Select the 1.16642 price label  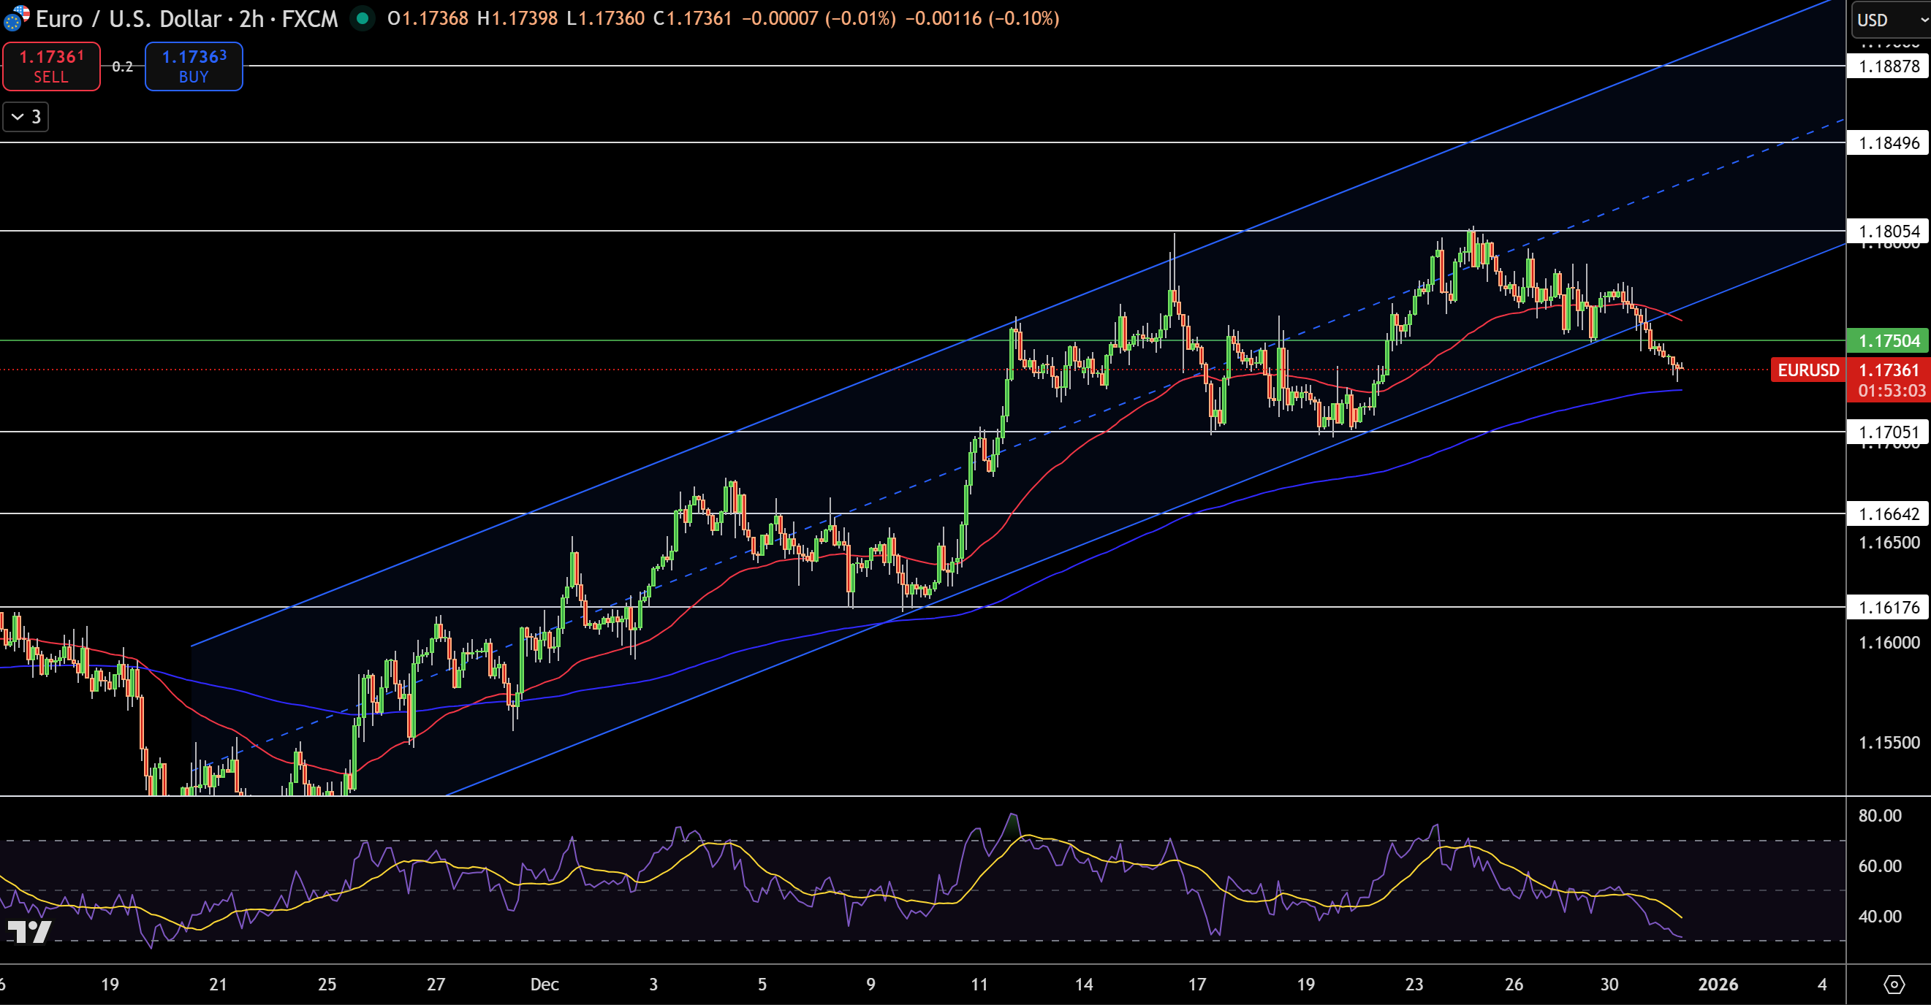[x=1888, y=513]
